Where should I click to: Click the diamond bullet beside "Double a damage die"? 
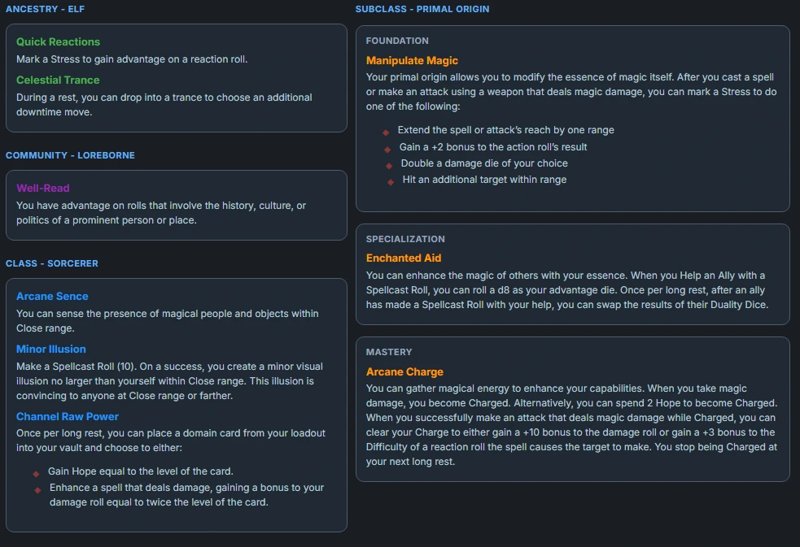click(389, 165)
